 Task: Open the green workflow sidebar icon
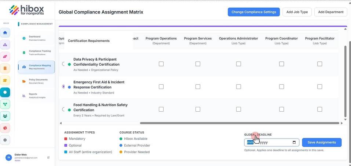pyautogui.click(x=5, y=104)
